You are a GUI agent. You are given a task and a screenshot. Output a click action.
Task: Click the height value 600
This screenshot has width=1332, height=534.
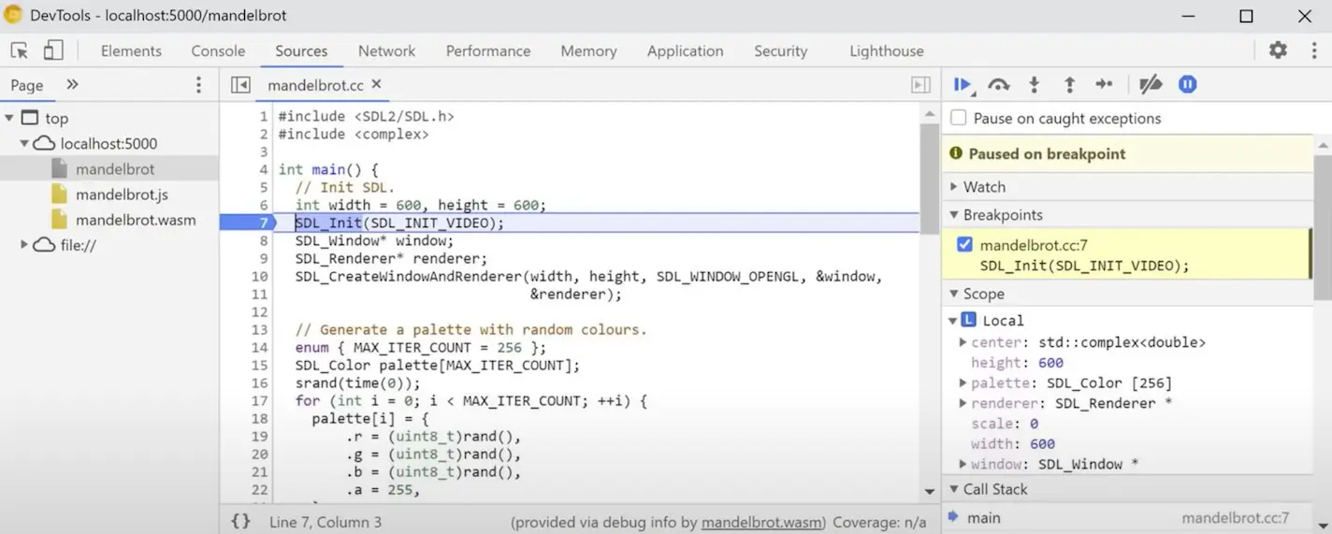1050,363
